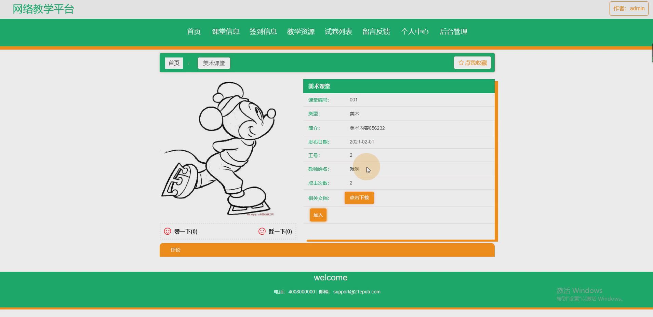
Task: Click 踩一下(0) dislike text
Action: (280, 231)
